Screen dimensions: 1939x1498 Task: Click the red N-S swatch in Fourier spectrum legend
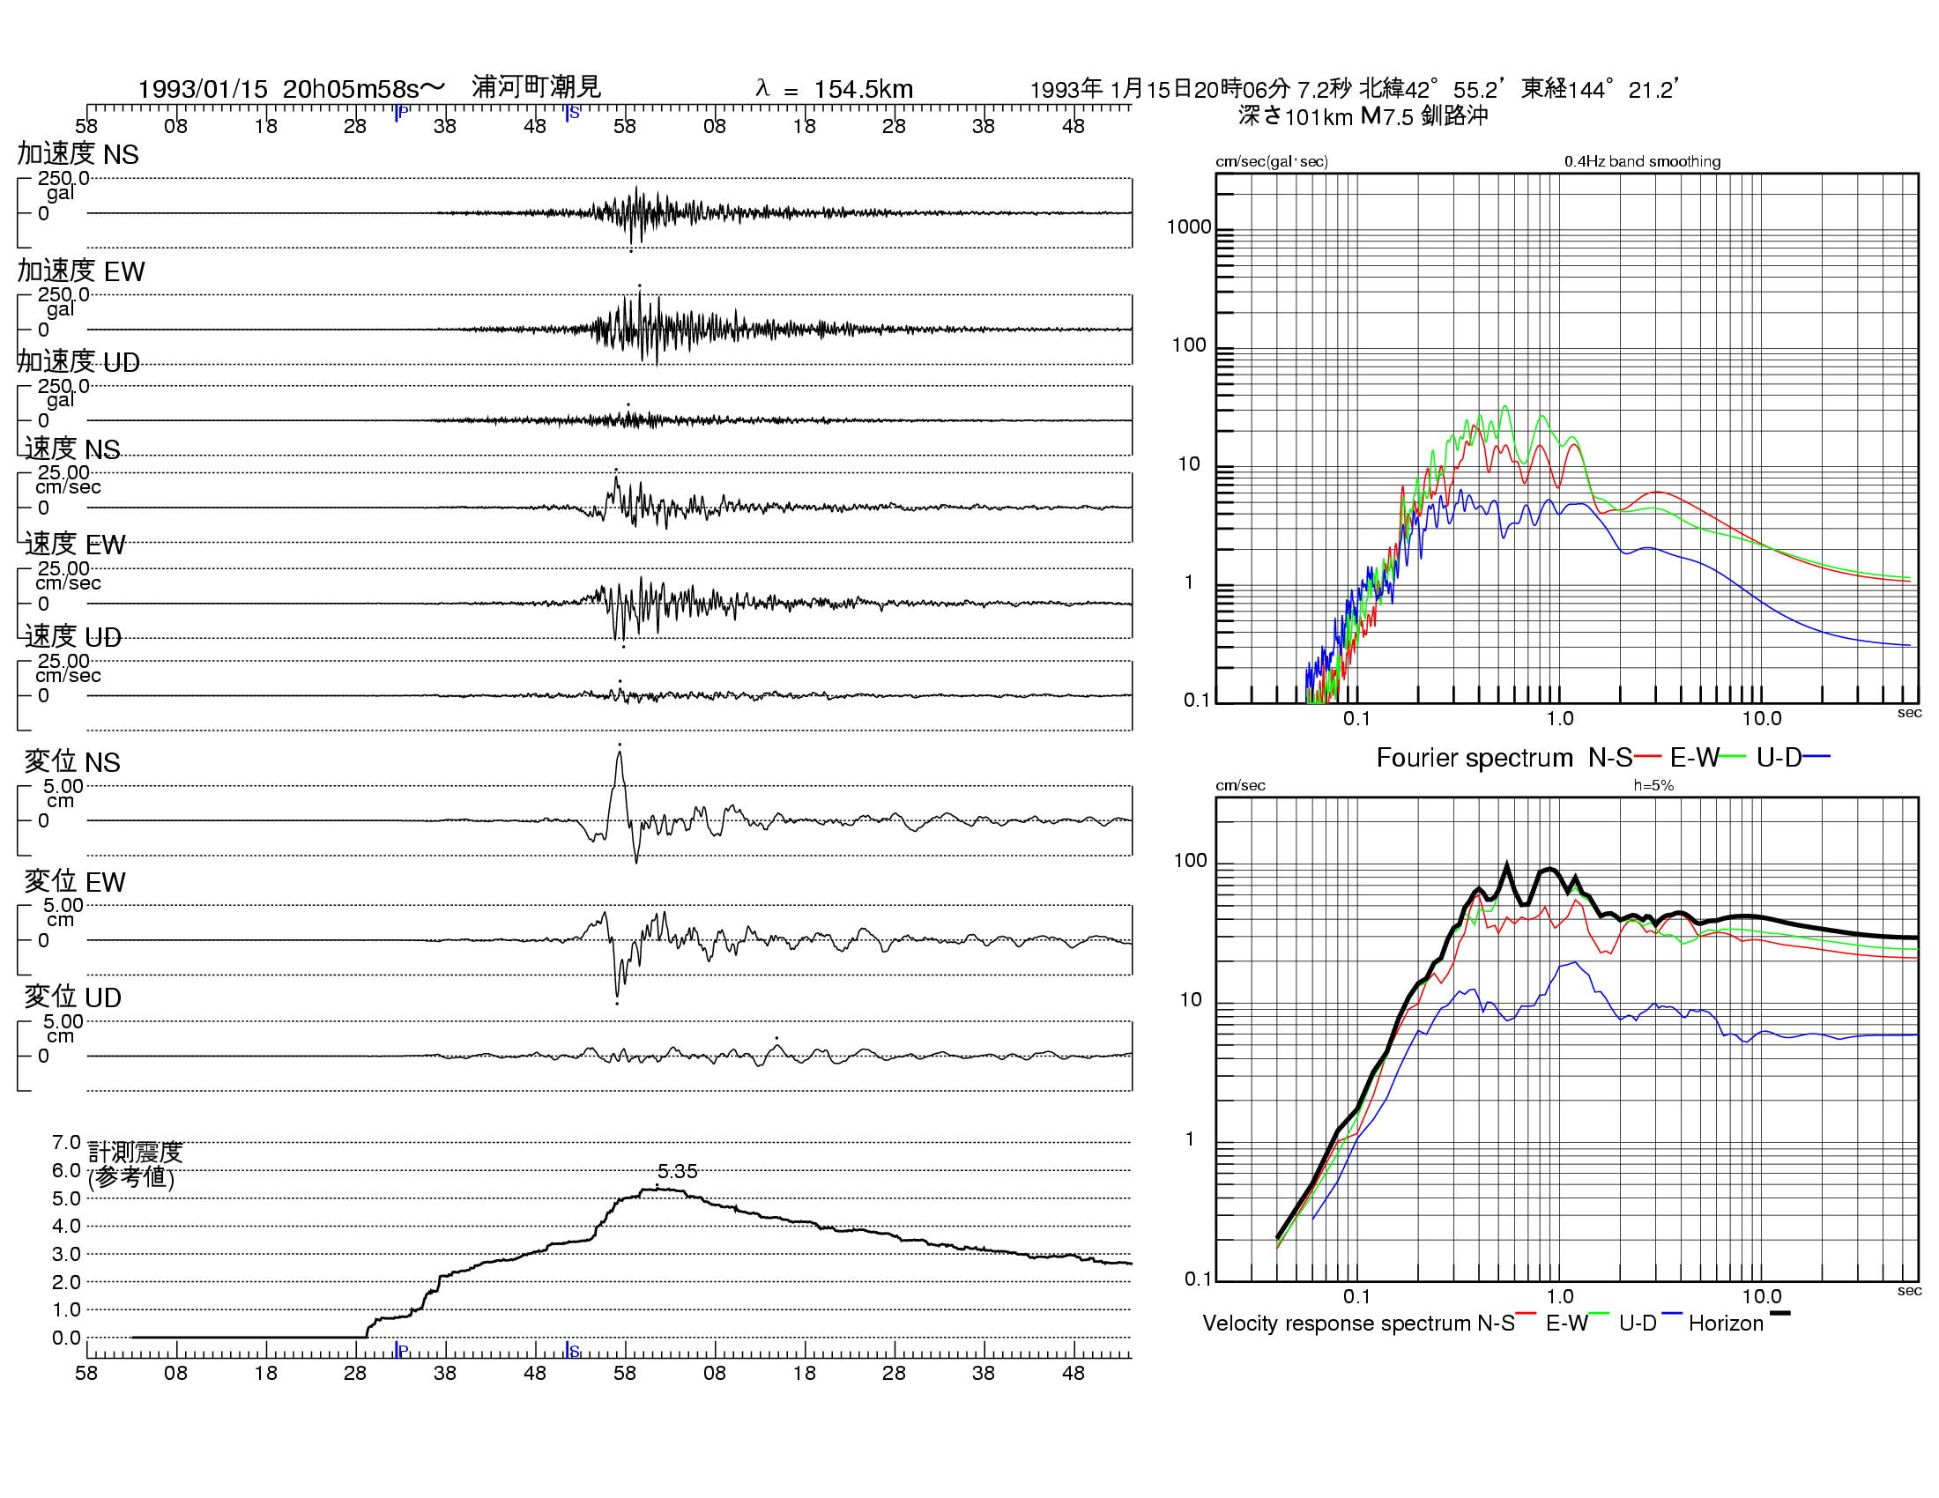1647,757
